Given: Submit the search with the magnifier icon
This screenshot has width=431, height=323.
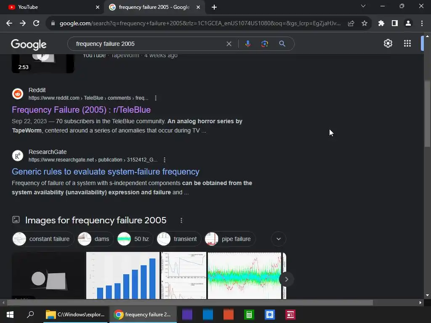Looking at the screenshot, I should tap(282, 44).
